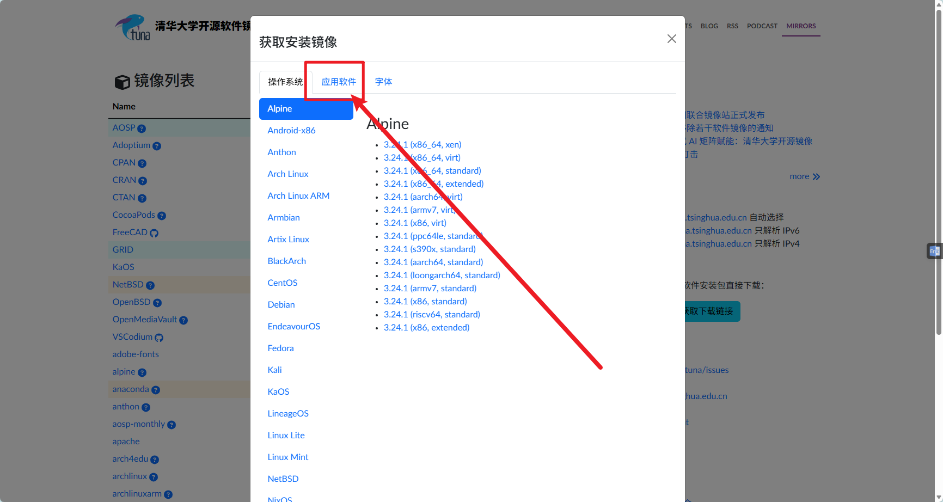Screen dimensions: 943x502
Task: Open PODCAST in the top navigation
Action: pyautogui.click(x=762, y=26)
